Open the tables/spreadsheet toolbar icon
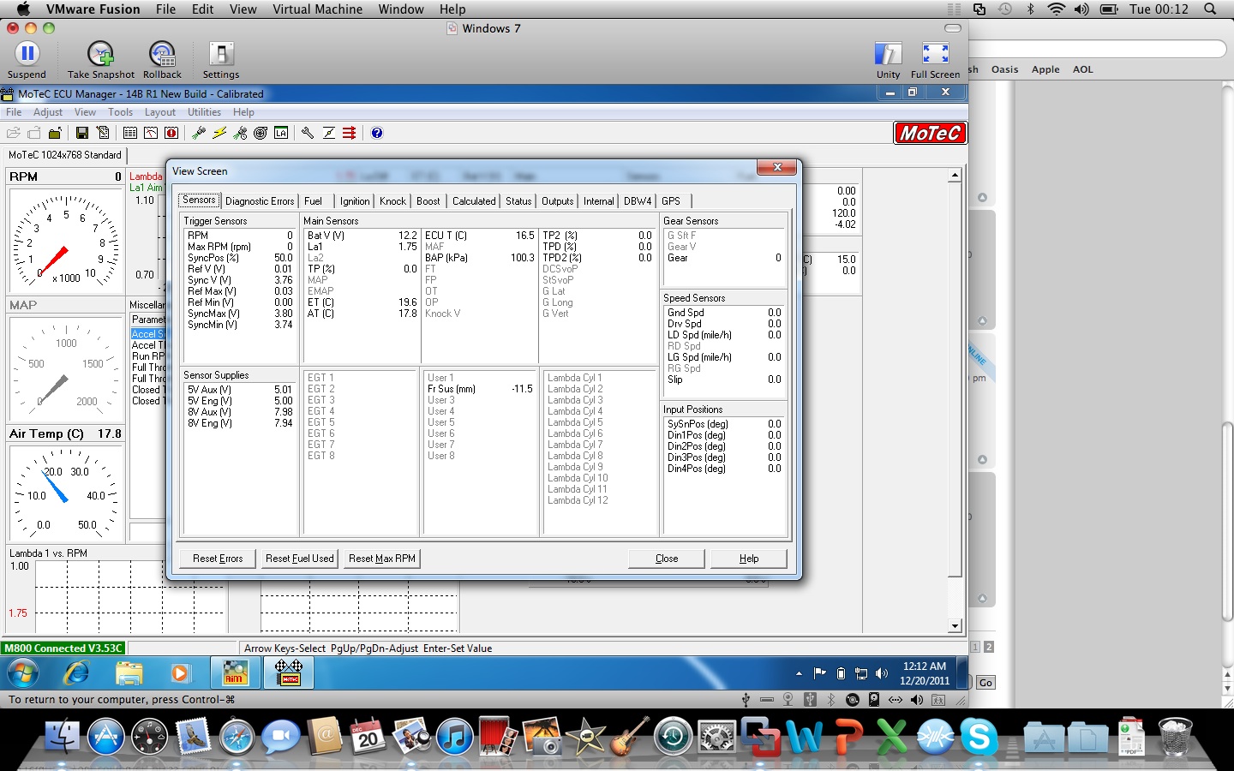 click(131, 133)
